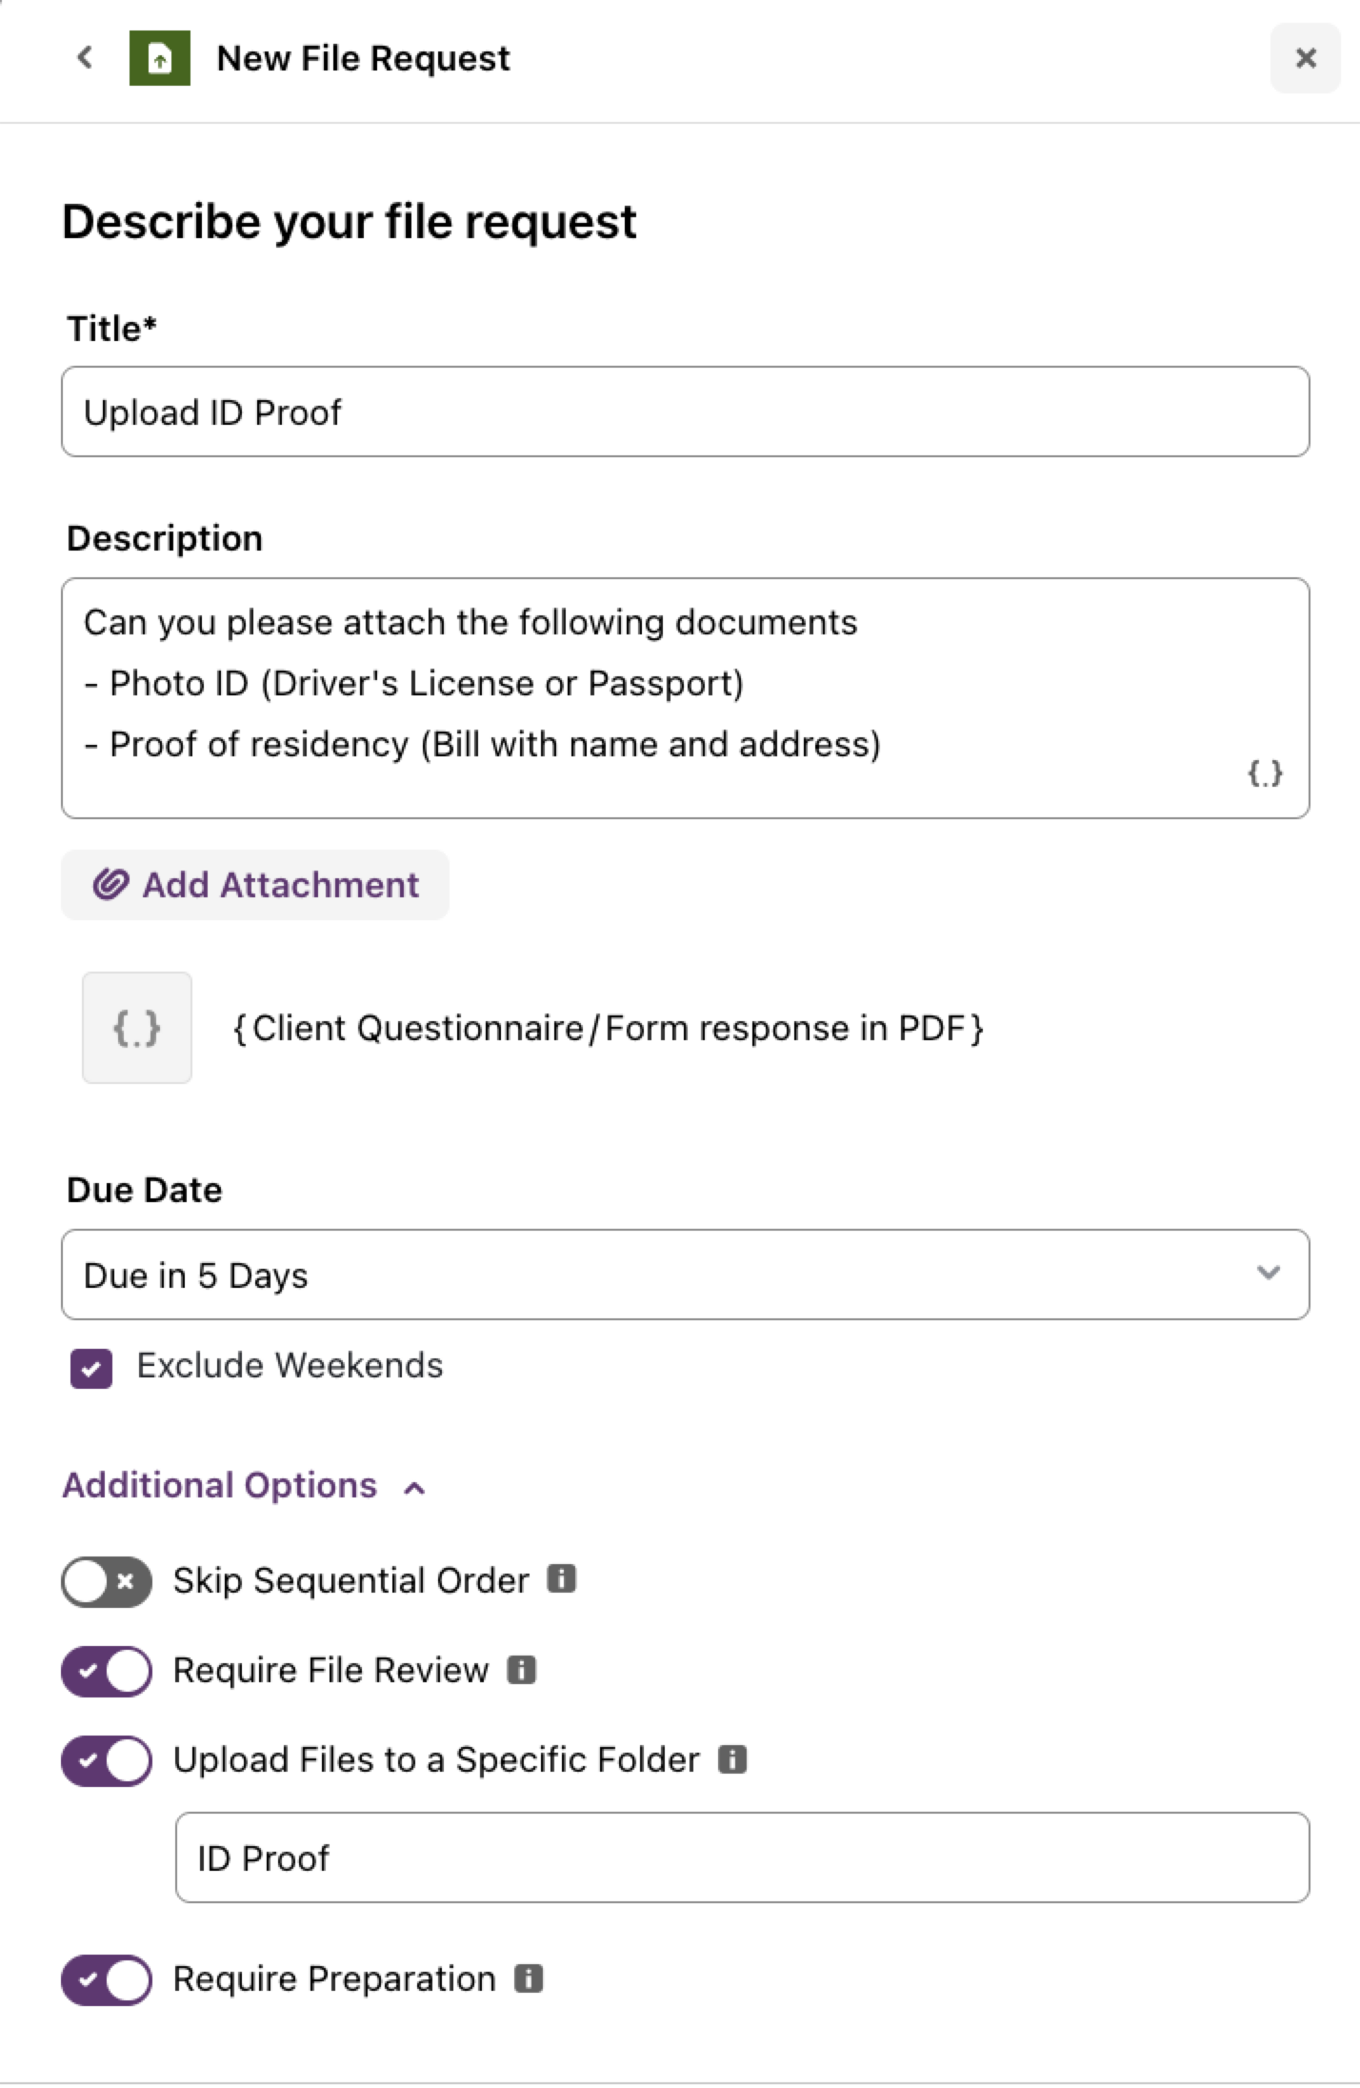The image size is (1360, 2088).
Task: Open info for Upload Files to Specific Folder
Action: click(732, 1758)
